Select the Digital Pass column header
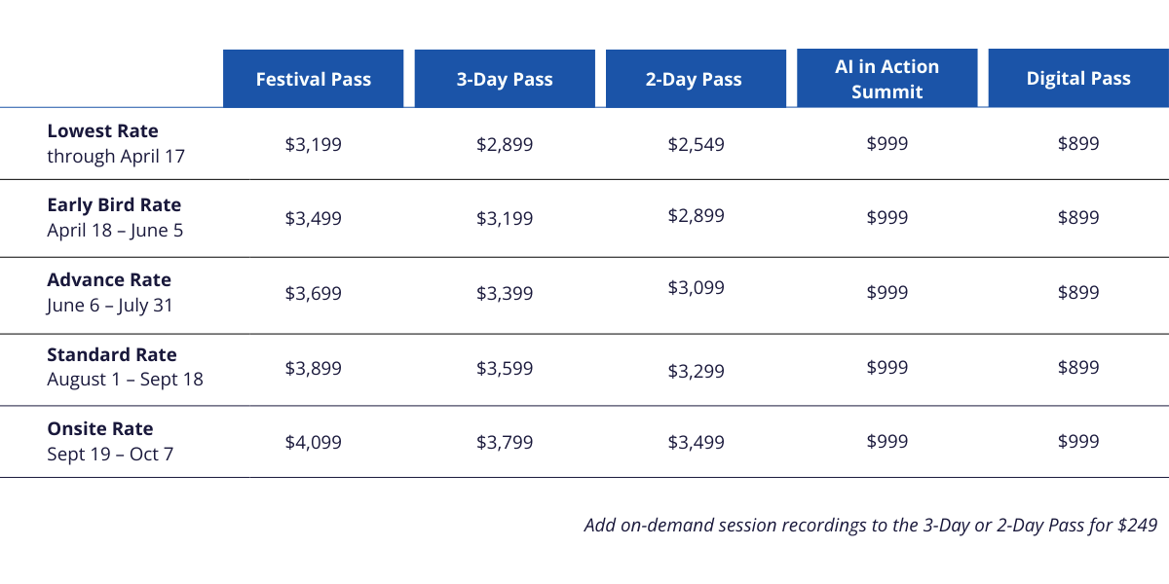1169x584 pixels. pos(1078,79)
